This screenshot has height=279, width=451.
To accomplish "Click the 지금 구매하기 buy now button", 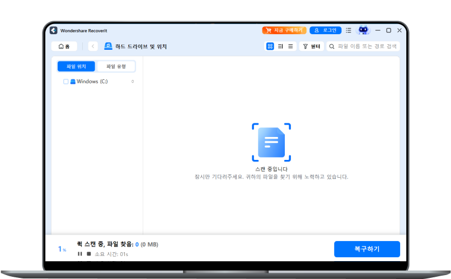I will point(283,30).
